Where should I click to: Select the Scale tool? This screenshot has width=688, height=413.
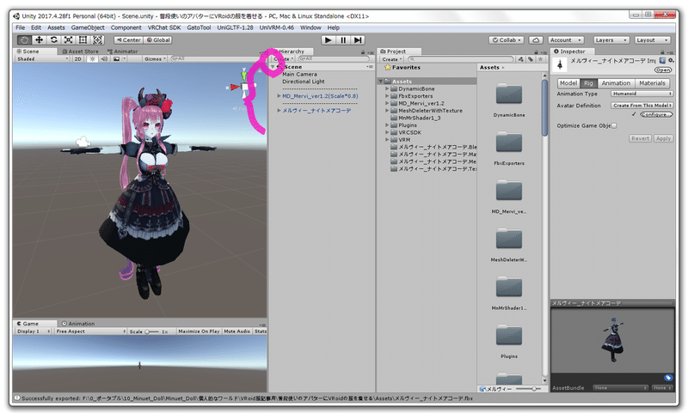[68, 39]
